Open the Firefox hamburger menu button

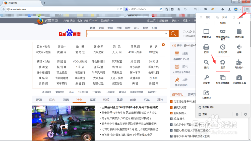pos(247,9)
